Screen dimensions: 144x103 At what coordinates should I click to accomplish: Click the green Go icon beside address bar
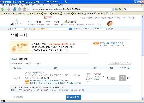point(116,9)
